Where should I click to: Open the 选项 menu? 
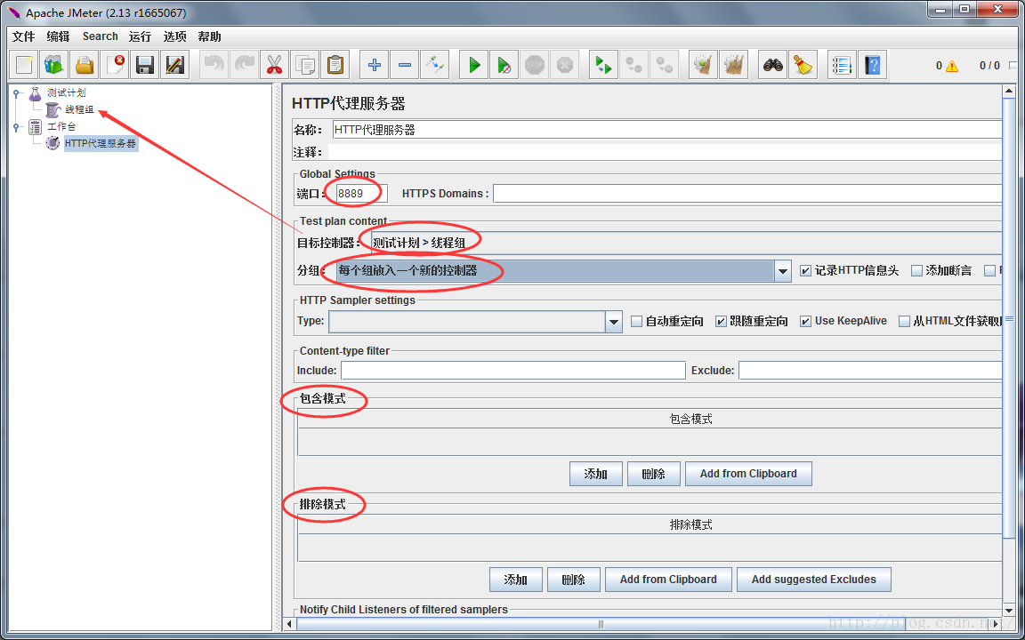pos(174,36)
